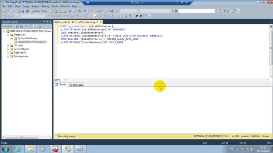The width and height of the screenshot is (273, 153).
Task: Expand the Server Objects folder
Action: pos(8,49)
